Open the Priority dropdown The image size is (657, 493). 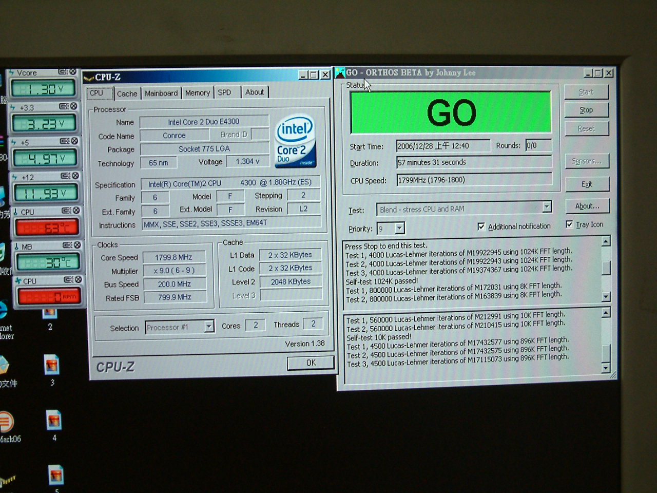tap(400, 228)
